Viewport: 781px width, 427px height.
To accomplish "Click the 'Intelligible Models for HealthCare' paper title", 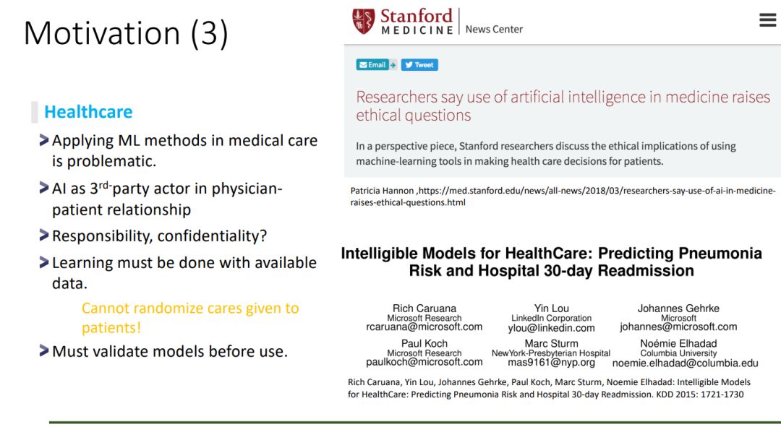I will [x=551, y=262].
